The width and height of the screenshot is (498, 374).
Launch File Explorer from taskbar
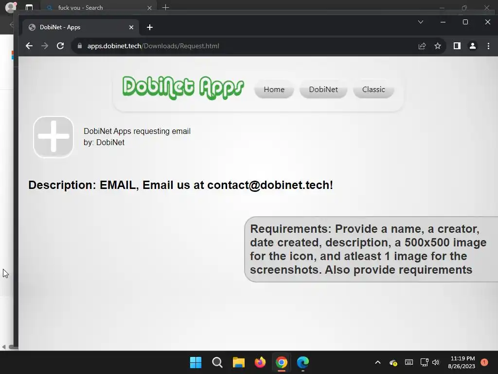tap(238, 362)
